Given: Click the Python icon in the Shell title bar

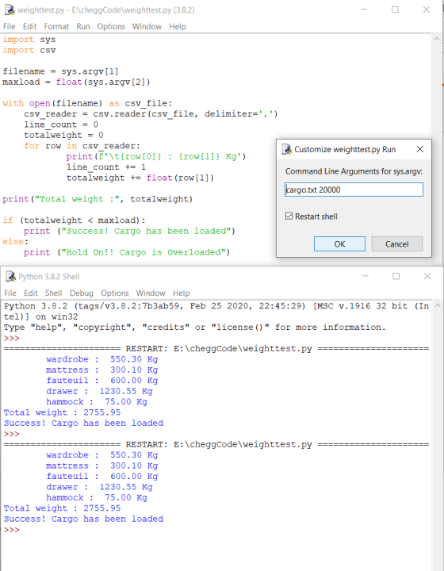Looking at the screenshot, I should click(10, 277).
